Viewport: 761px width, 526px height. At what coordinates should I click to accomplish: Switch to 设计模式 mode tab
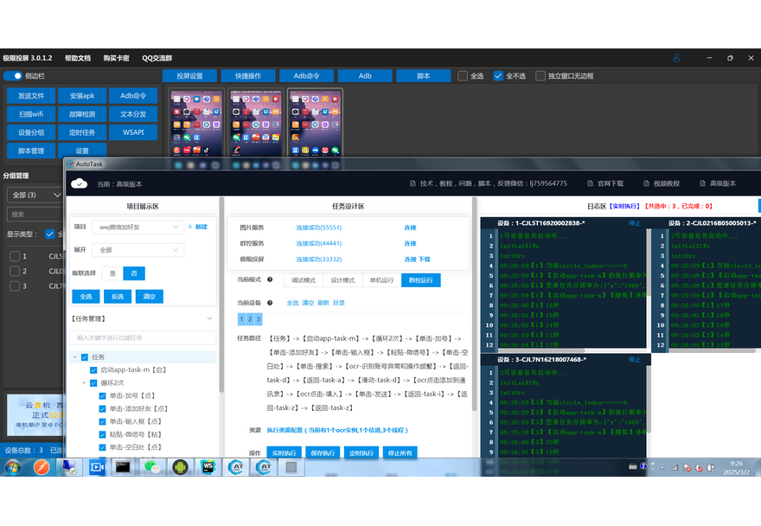pyautogui.click(x=338, y=280)
